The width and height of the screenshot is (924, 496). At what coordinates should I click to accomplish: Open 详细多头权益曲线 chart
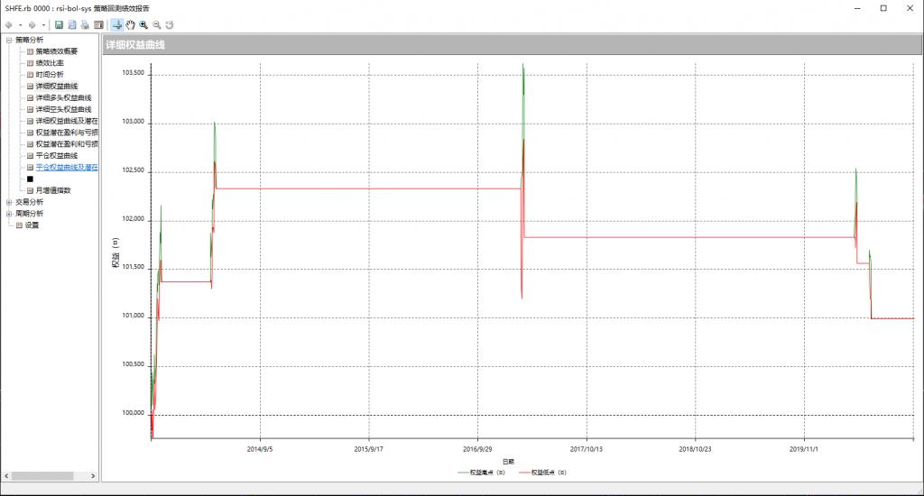tap(64, 97)
